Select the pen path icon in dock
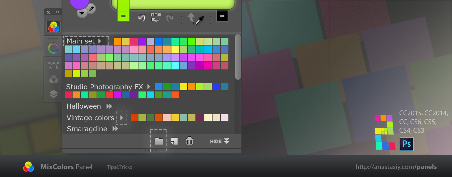The height and width of the screenshot is (177, 452). tap(53, 65)
